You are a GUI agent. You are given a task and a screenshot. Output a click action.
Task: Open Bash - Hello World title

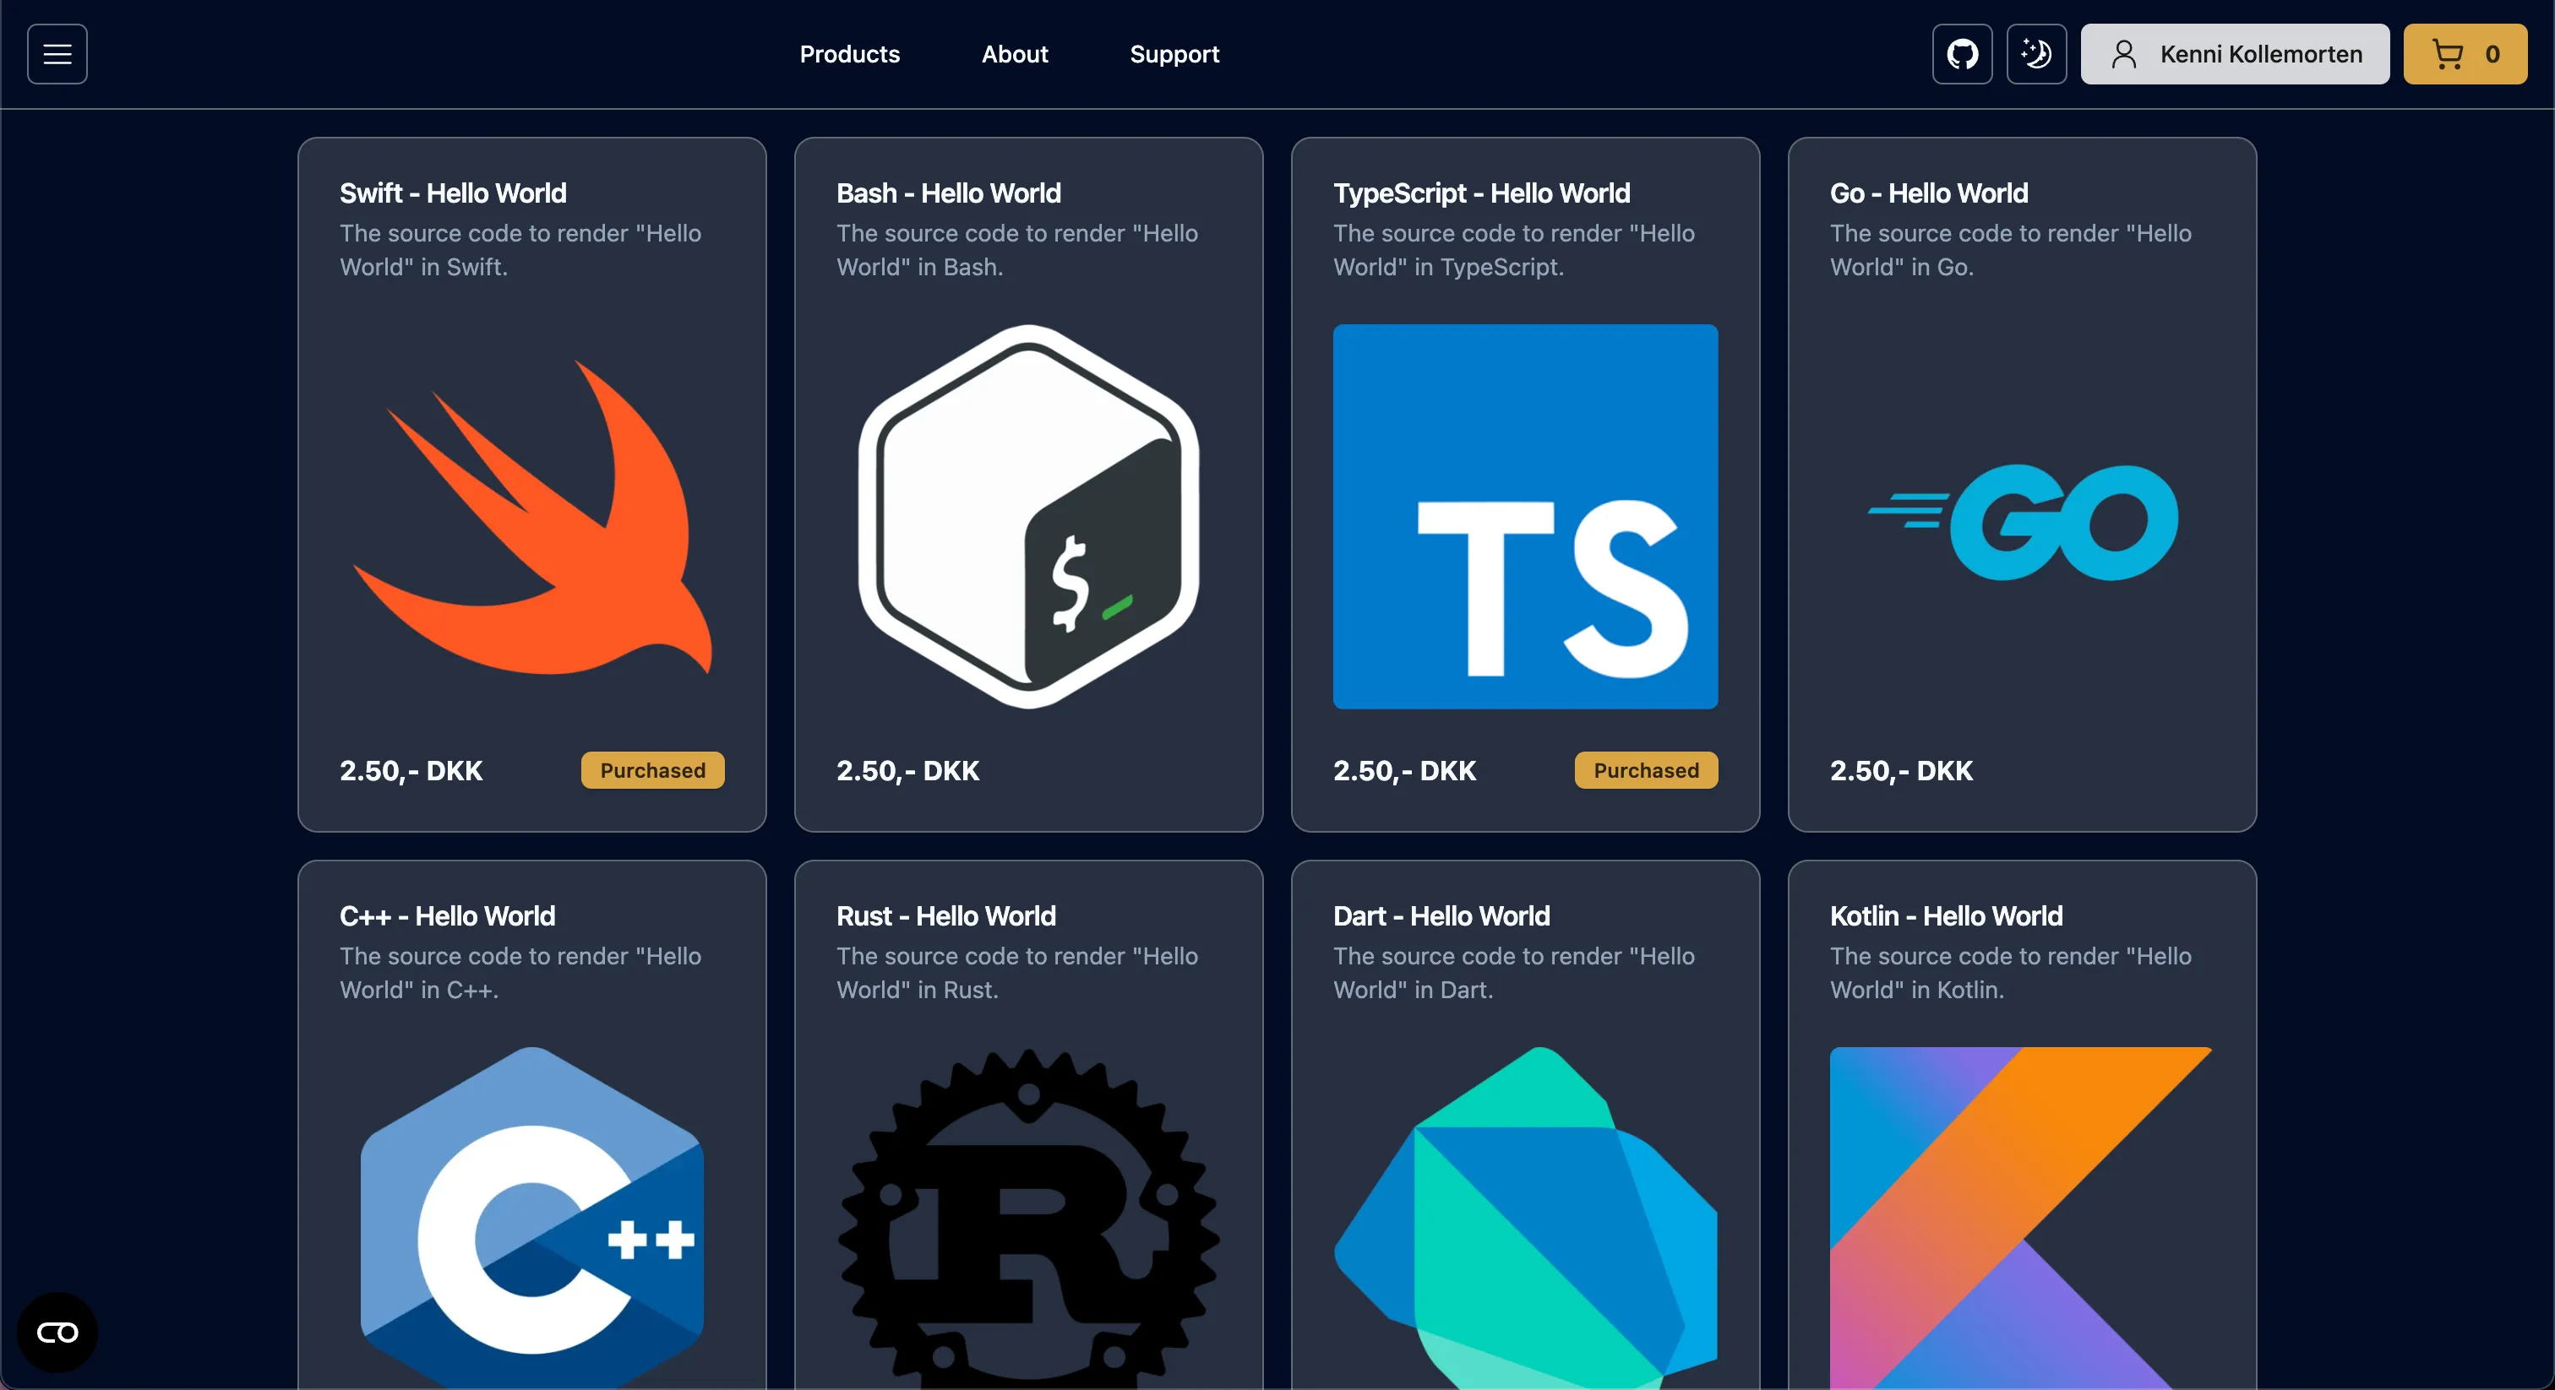(x=949, y=193)
